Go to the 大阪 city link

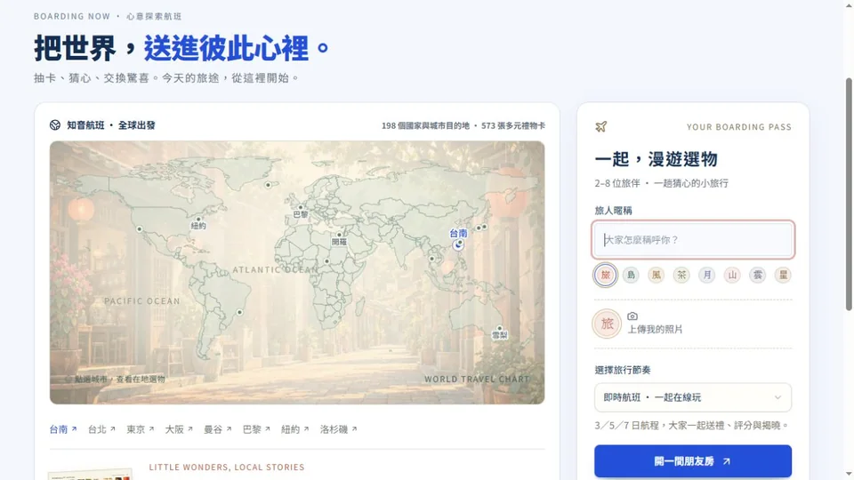pyautogui.click(x=179, y=429)
